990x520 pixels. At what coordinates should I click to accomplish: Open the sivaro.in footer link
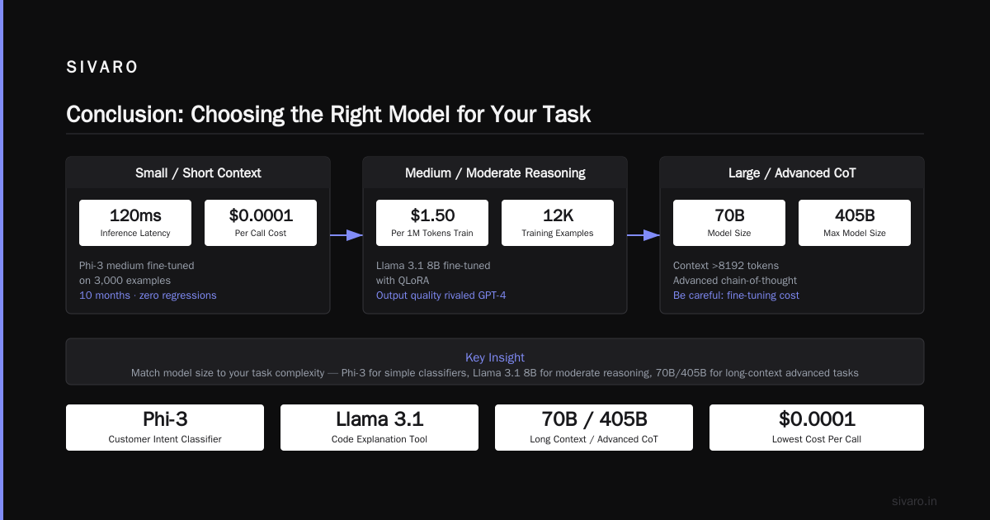click(x=915, y=501)
